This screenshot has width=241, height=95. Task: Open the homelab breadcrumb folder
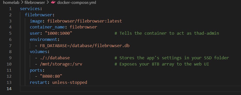pyautogui.click(x=11, y=3)
